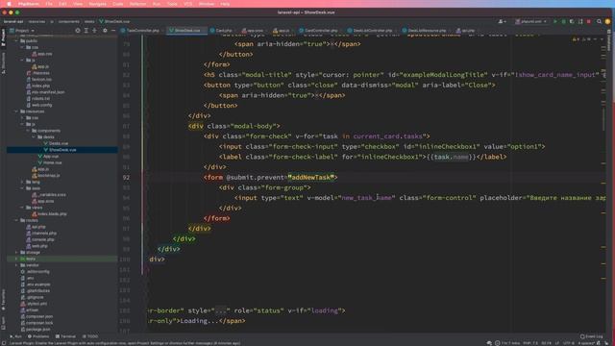Open the Refactor menu

pos(137,4)
